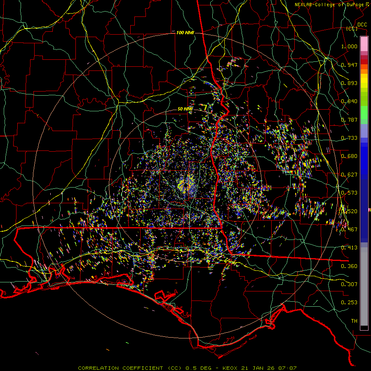Click the TH threshold label on the scale
371x371 pixels.
(x=354, y=321)
